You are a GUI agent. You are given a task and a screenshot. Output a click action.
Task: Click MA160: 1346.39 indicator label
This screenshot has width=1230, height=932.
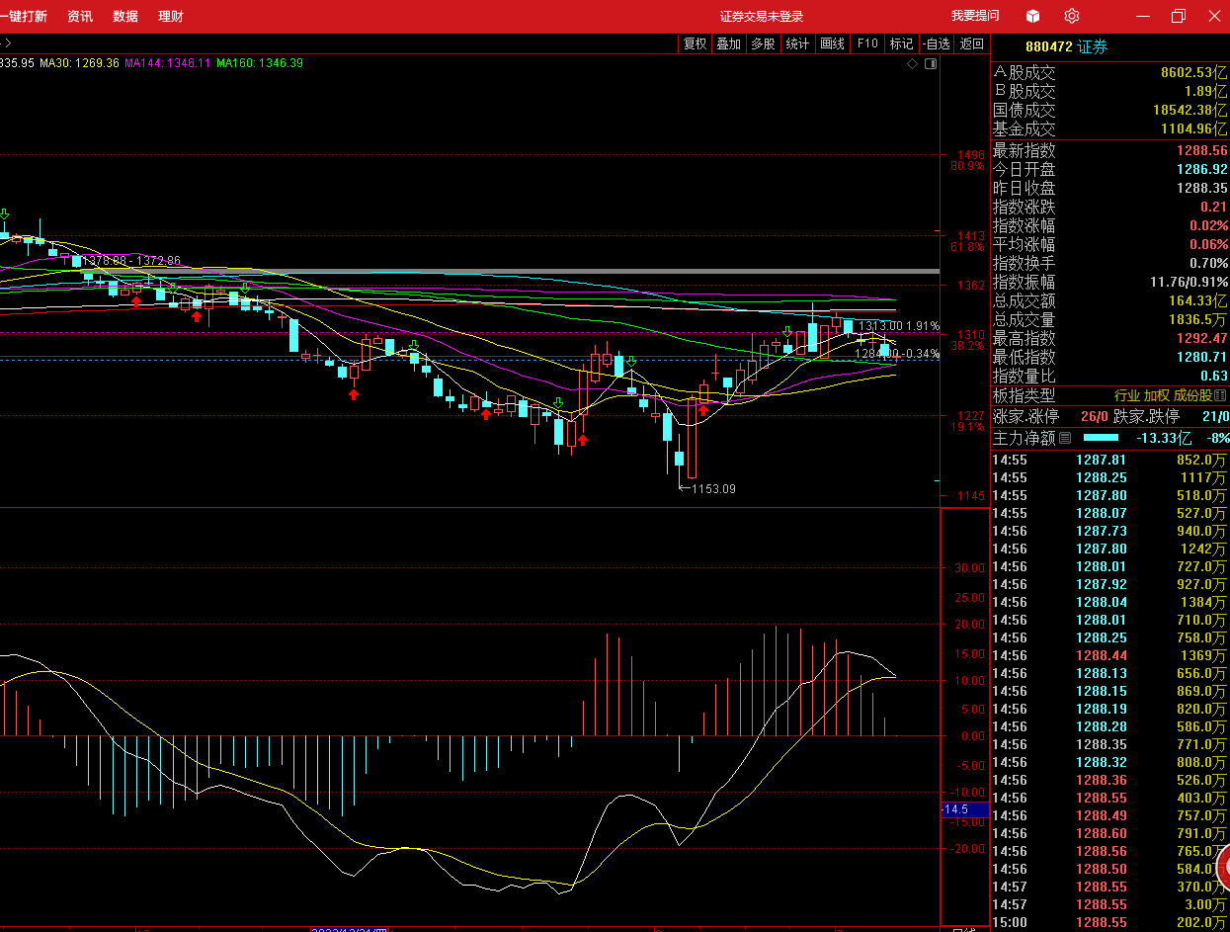(x=259, y=62)
